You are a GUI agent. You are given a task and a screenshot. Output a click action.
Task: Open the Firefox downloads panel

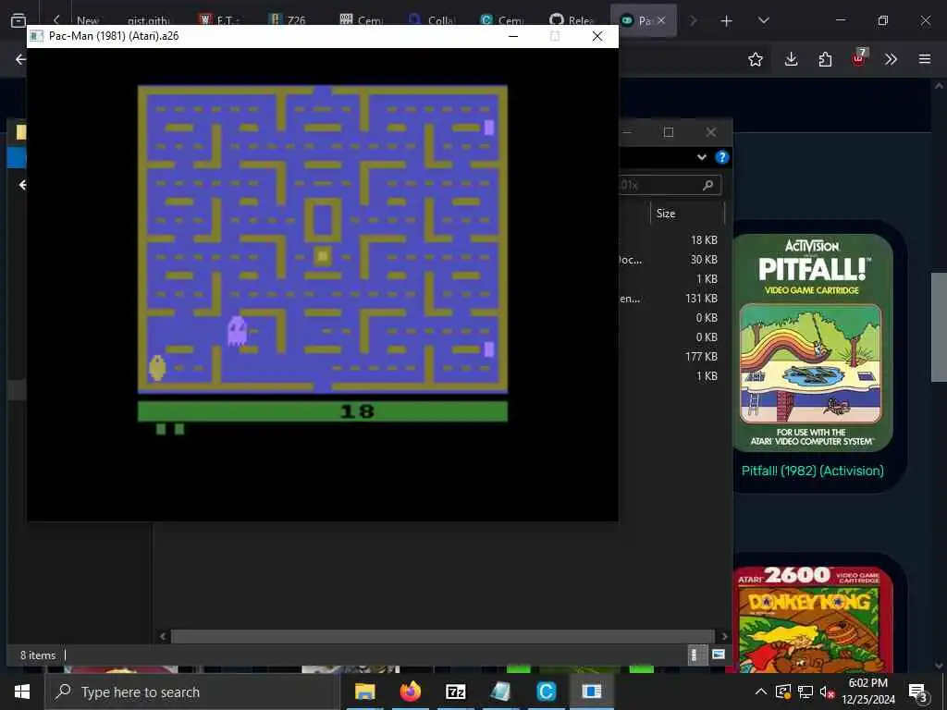tap(792, 59)
